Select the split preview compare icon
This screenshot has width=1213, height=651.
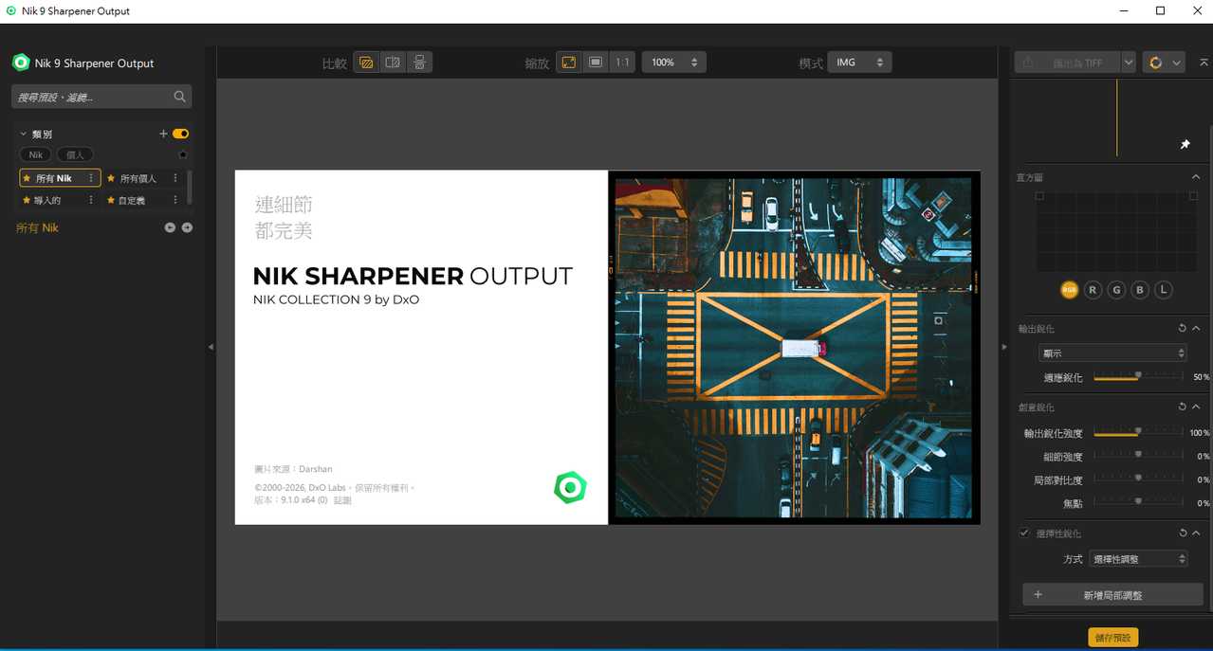[393, 63]
